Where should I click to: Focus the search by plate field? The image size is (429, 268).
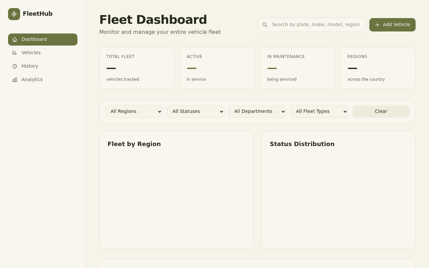tap(312, 25)
